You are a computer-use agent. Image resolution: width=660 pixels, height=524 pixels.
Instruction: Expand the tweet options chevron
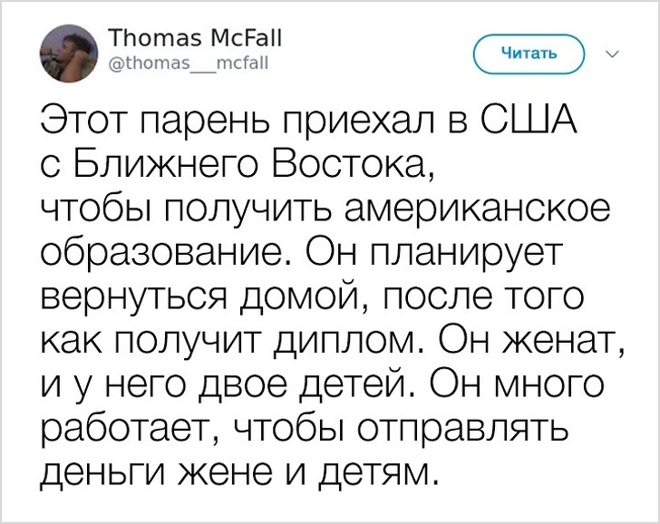[x=609, y=53]
